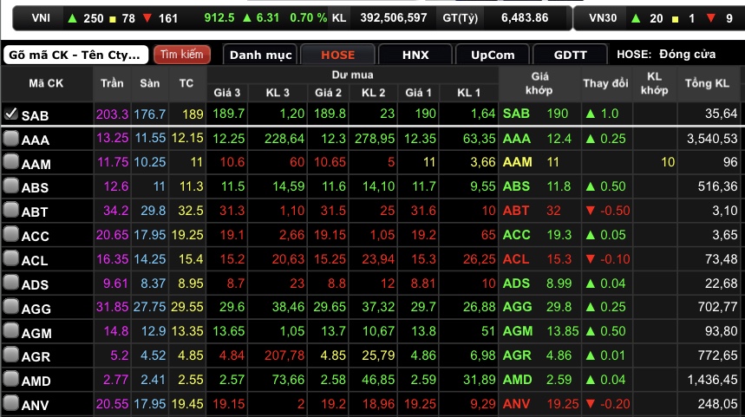This screenshot has width=745, height=417.
Task: Tick the checkbox for AAM
Action: point(10,162)
